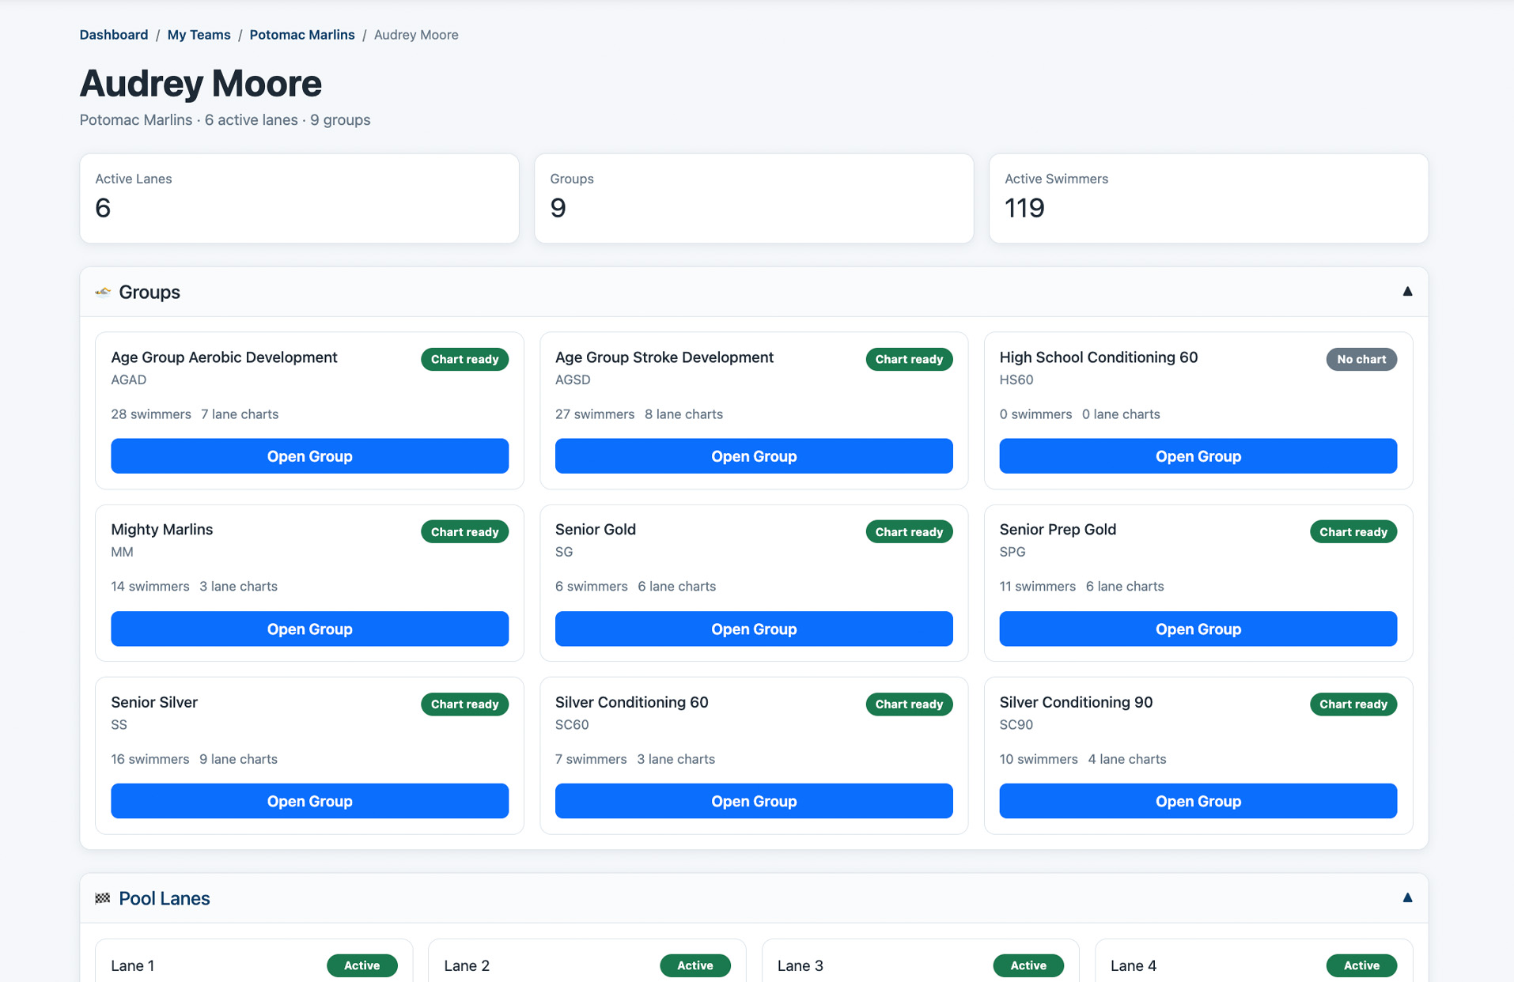Click the Senior Gold group title
This screenshot has width=1514, height=982.
click(596, 530)
